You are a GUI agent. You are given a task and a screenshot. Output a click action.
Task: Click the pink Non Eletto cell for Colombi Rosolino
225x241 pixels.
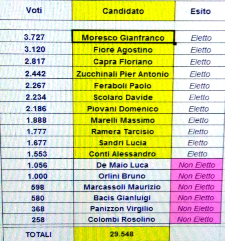(195, 219)
